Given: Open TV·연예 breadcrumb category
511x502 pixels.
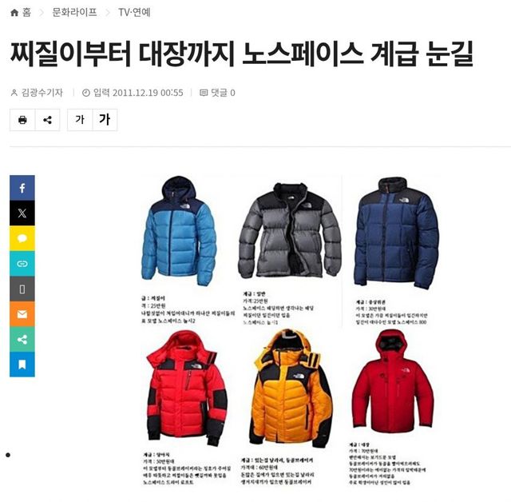Looking at the screenshot, I should [134, 13].
